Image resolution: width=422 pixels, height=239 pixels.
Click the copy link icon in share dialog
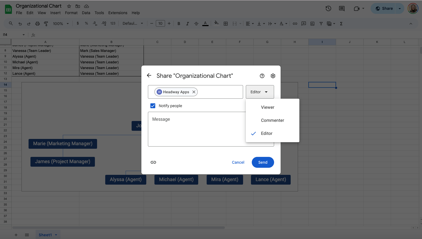tap(153, 162)
